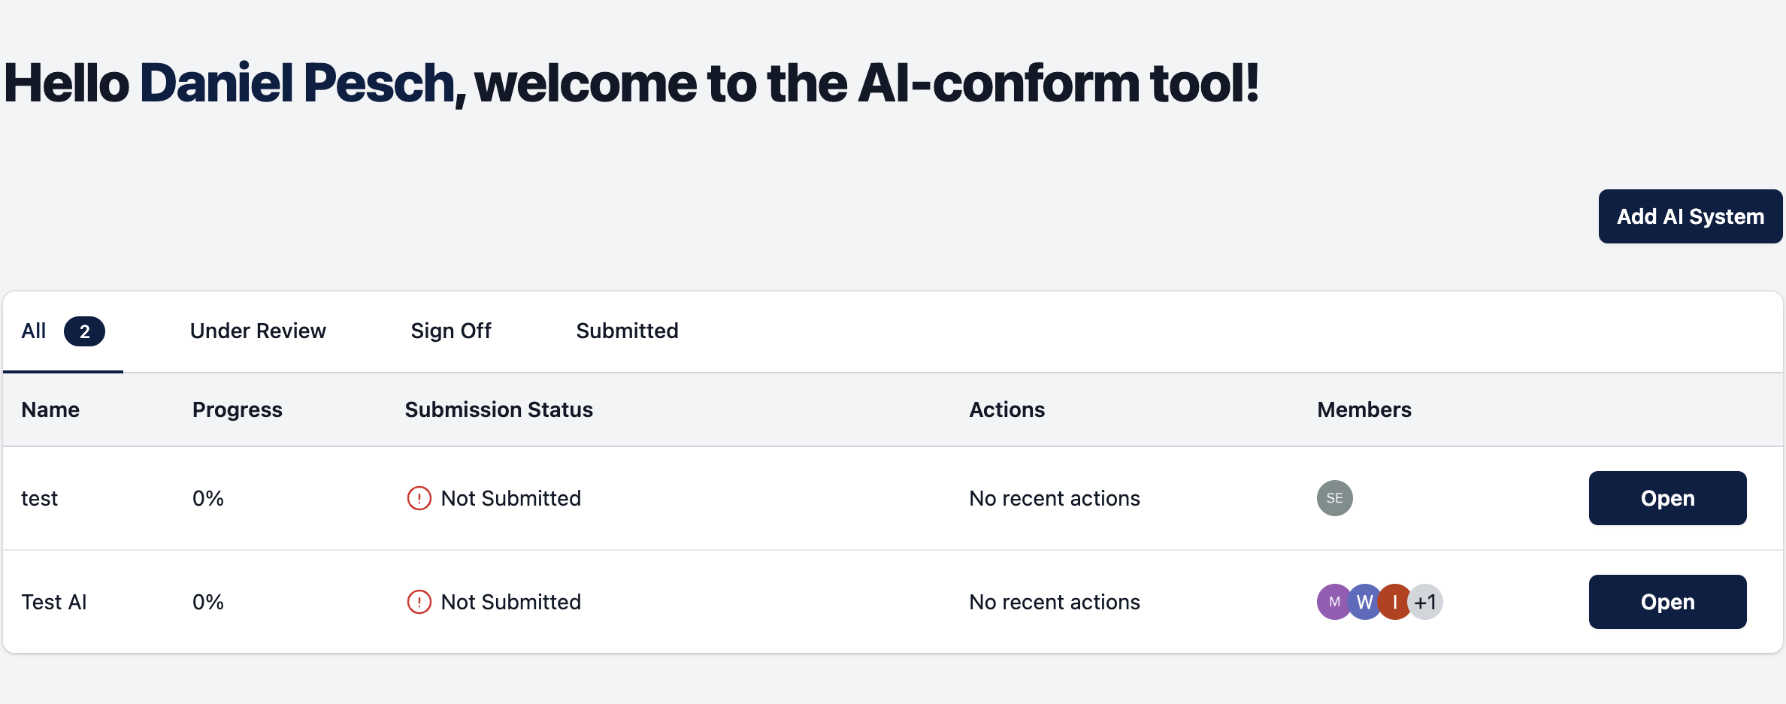Click the Name column header

click(x=50, y=409)
